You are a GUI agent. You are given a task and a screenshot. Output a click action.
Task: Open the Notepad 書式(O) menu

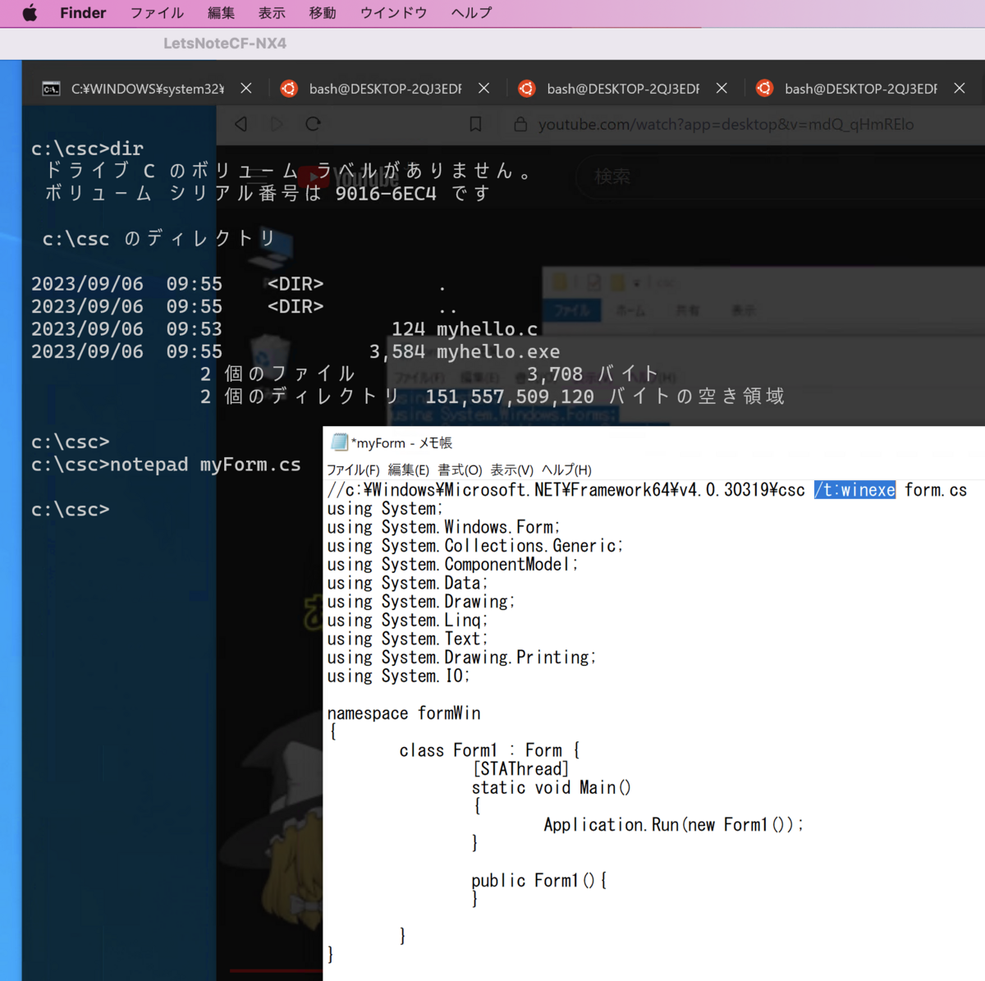tap(460, 470)
